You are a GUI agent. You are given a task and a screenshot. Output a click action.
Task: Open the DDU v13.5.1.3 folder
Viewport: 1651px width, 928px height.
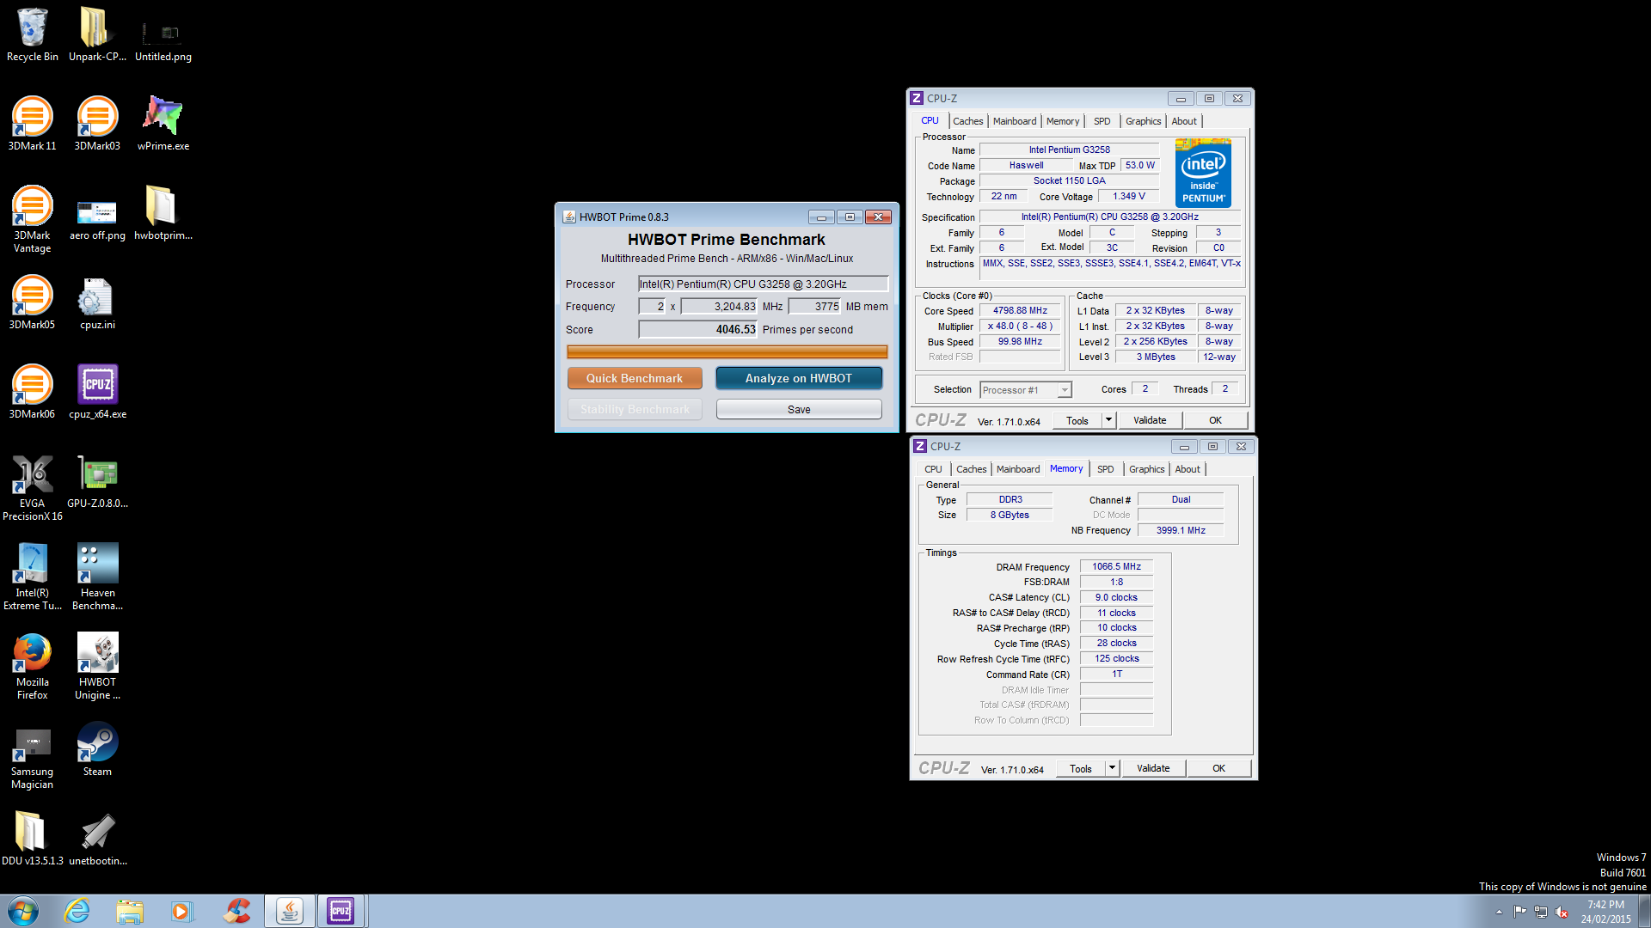point(32,839)
